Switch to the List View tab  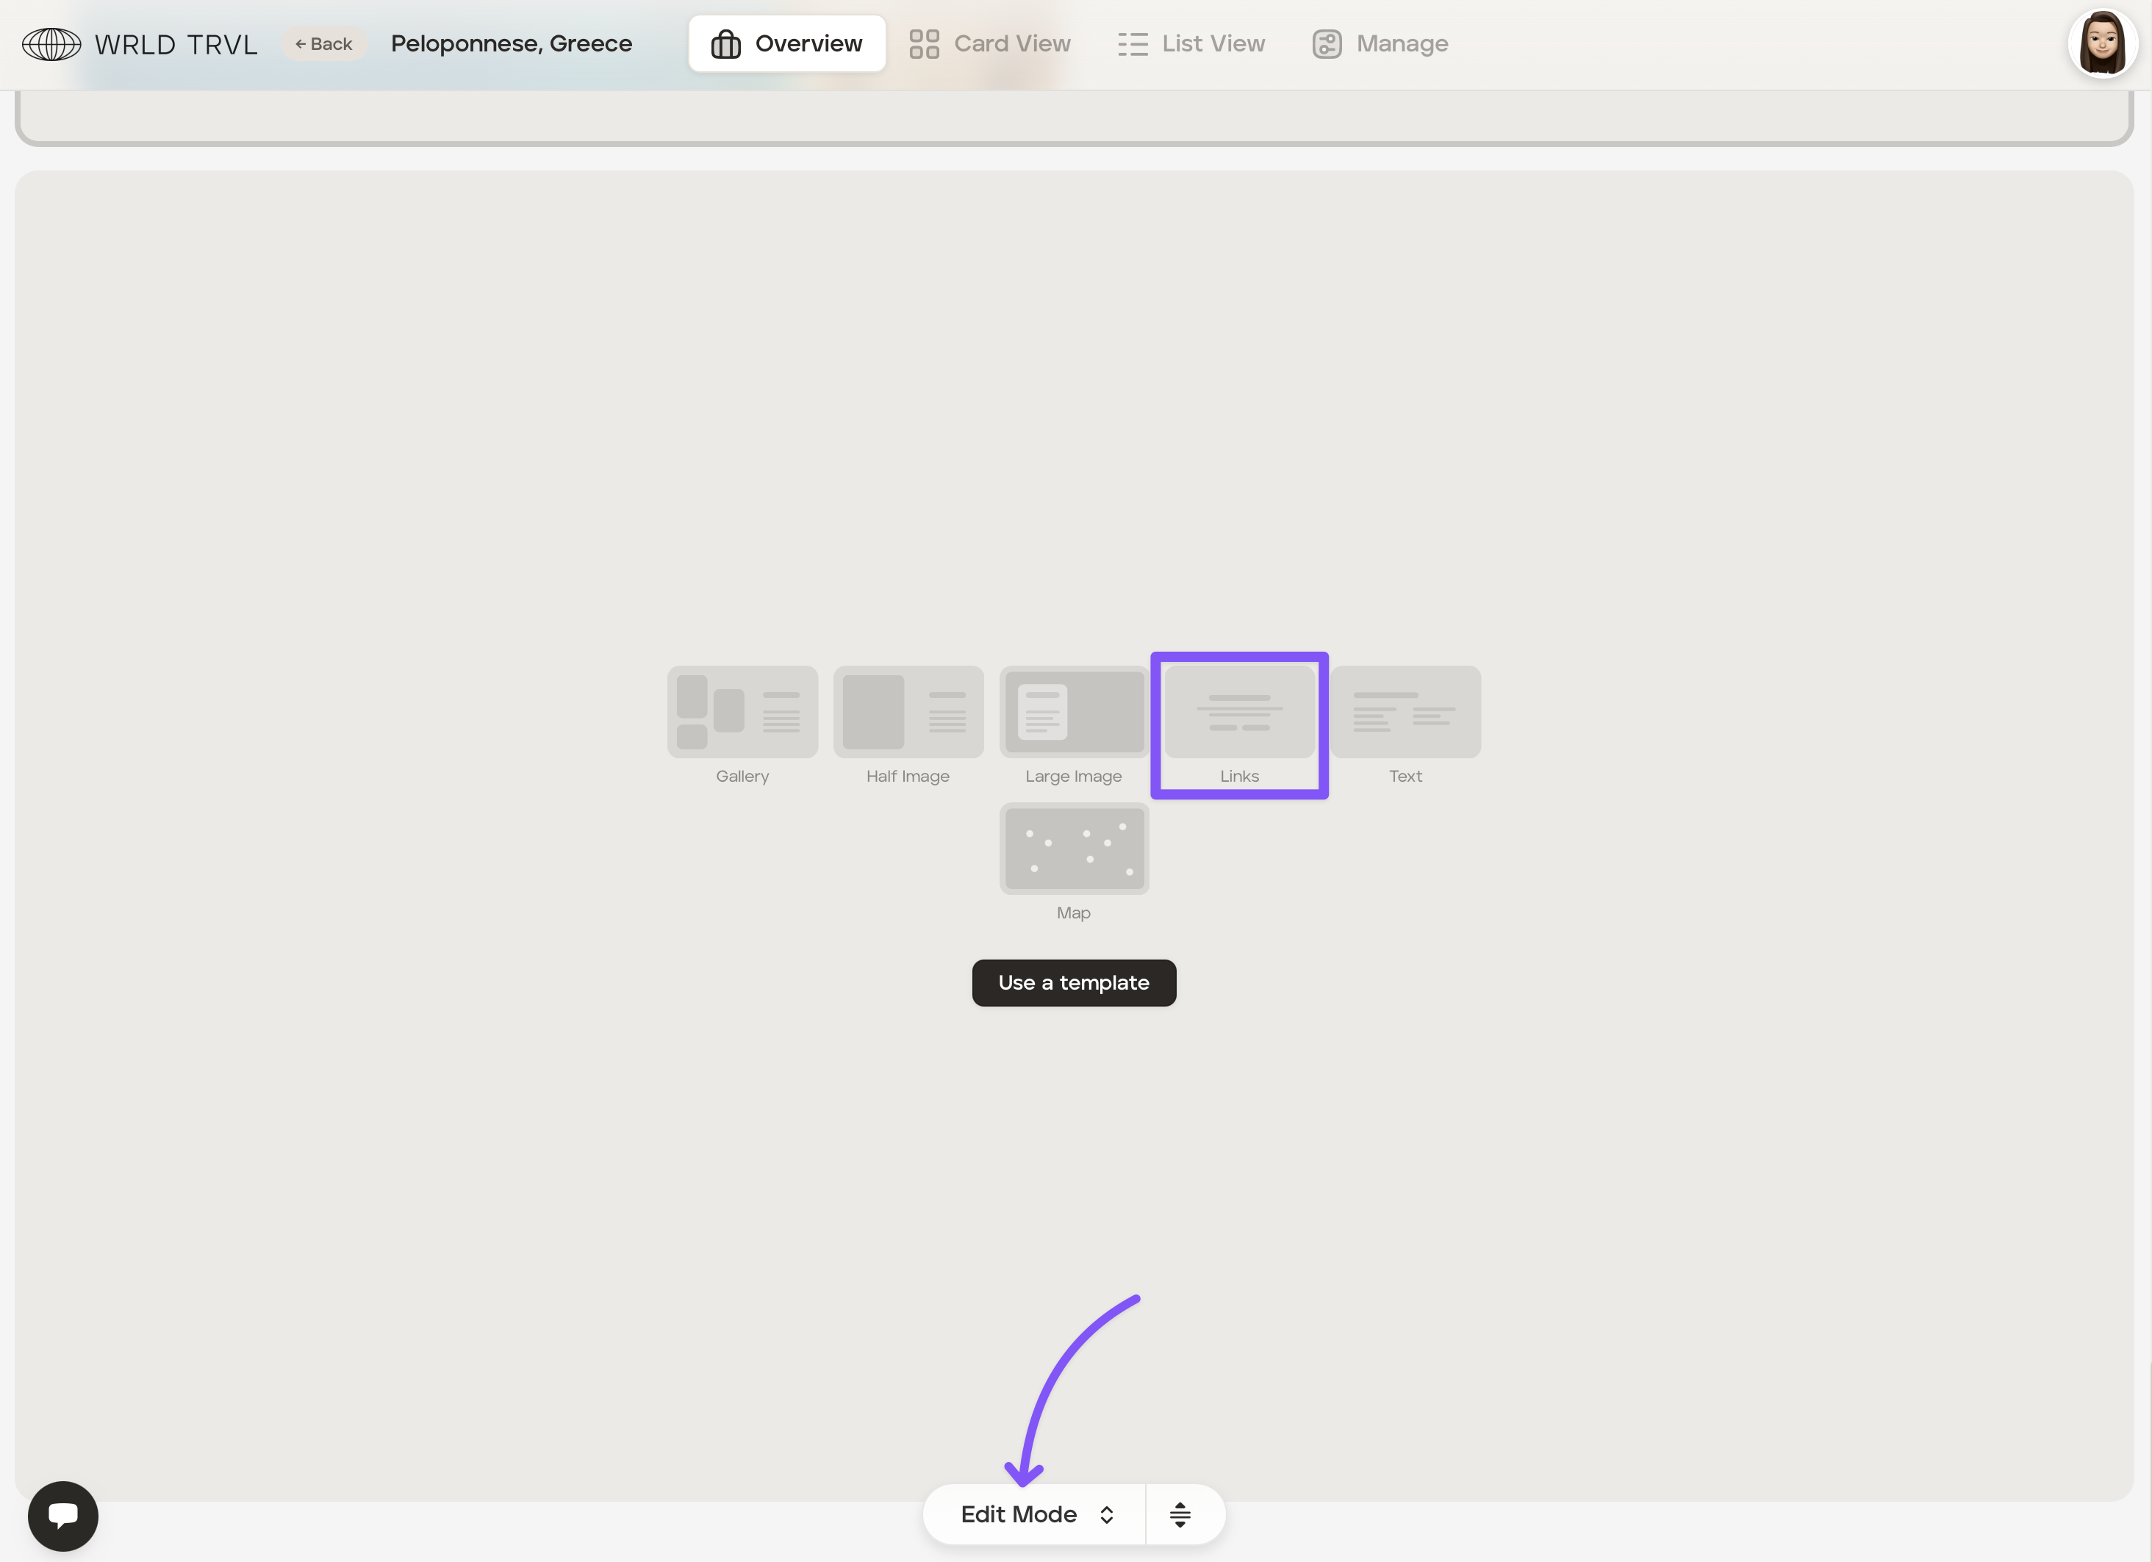click(x=1191, y=43)
